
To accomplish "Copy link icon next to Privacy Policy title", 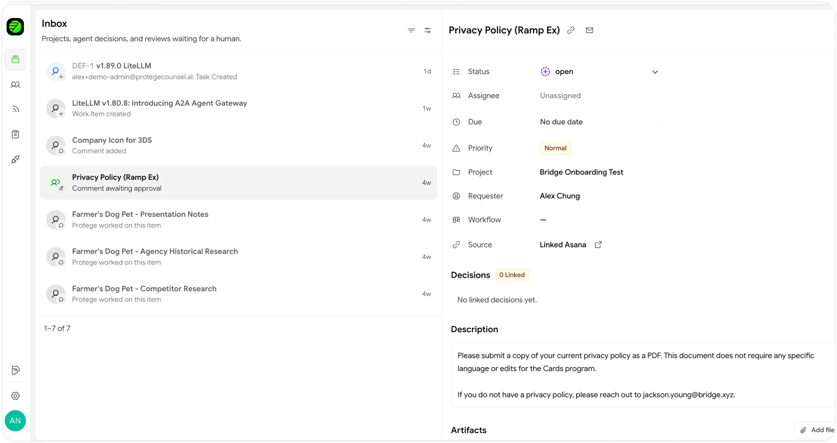I will click(x=571, y=30).
